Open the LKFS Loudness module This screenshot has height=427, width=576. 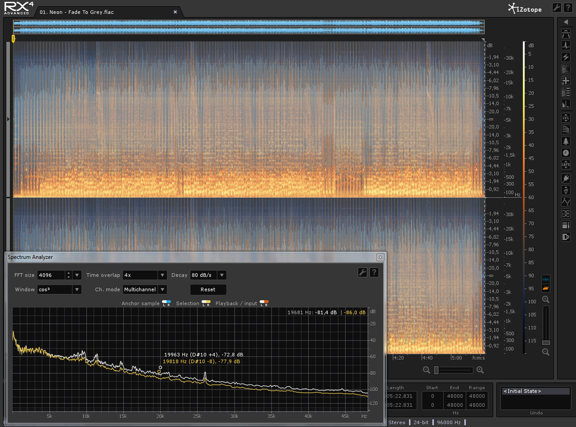566,165
